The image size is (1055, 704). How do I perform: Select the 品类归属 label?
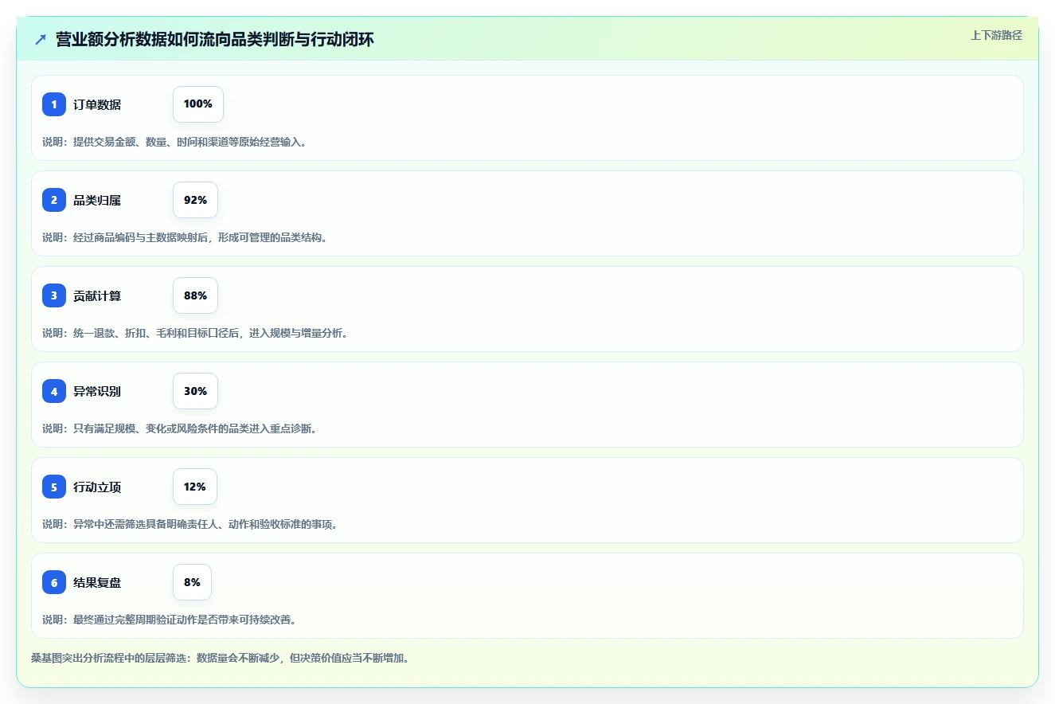(x=97, y=200)
